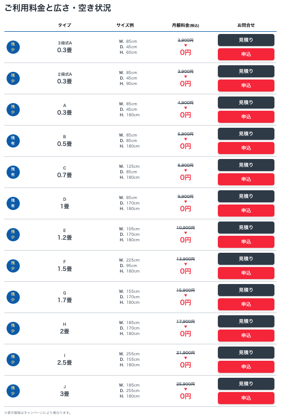The width and height of the screenshot is (281, 420).
Task: Click the 残有 badge beside type C 0.7畳
Action: point(13,172)
